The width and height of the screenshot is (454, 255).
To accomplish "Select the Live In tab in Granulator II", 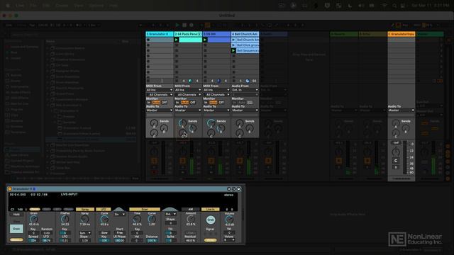I will (x=211, y=209).
